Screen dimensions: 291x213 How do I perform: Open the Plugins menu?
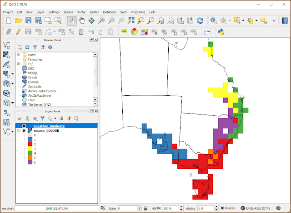tap(68, 12)
